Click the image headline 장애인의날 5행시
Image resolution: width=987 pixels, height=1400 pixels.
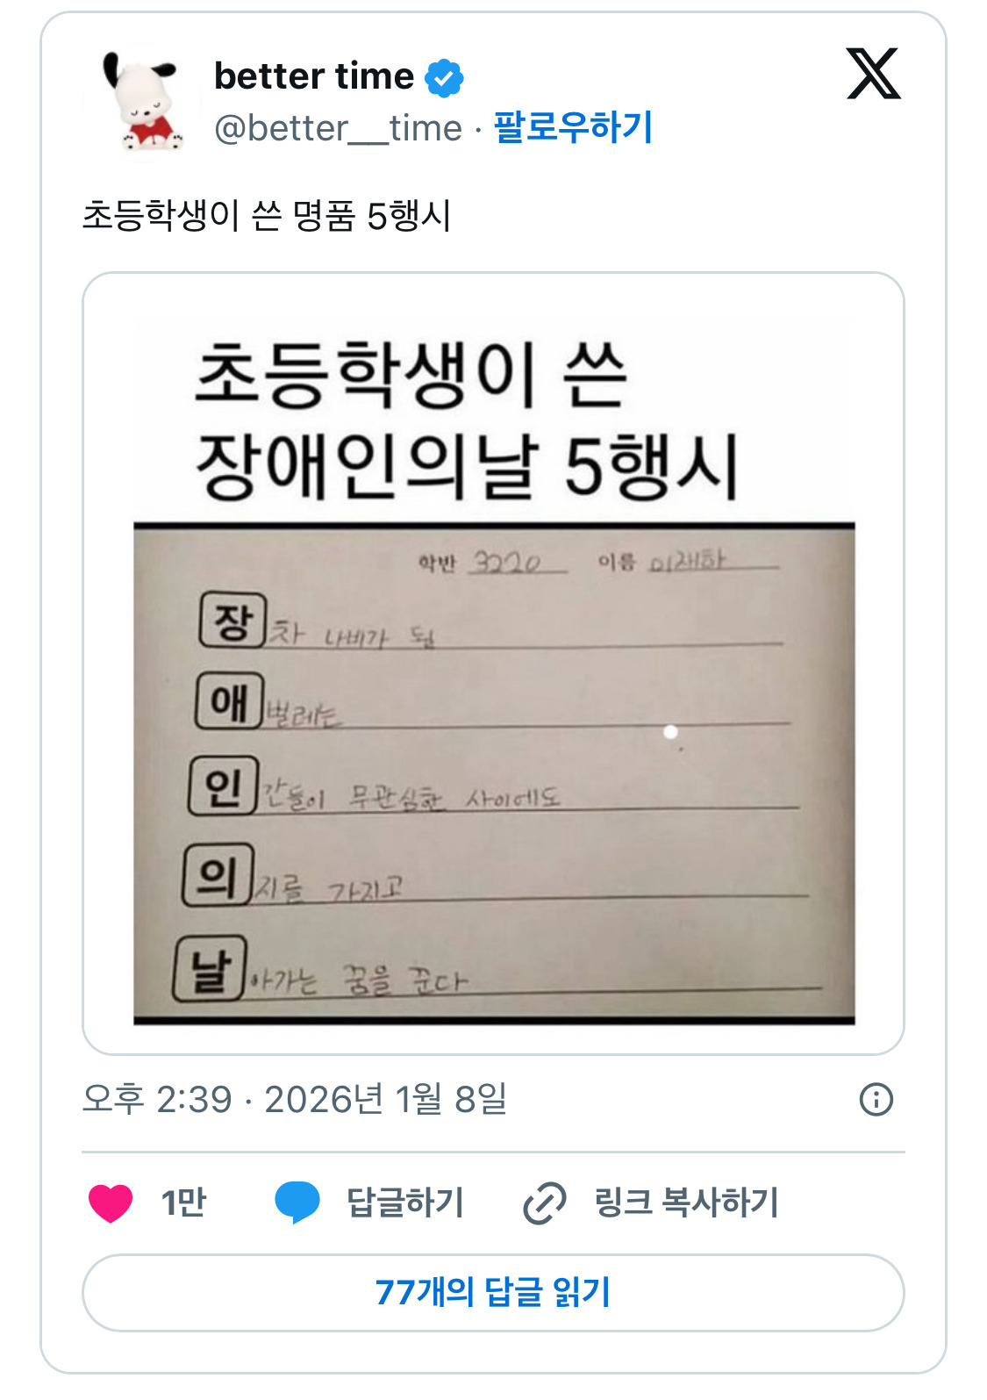[467, 465]
